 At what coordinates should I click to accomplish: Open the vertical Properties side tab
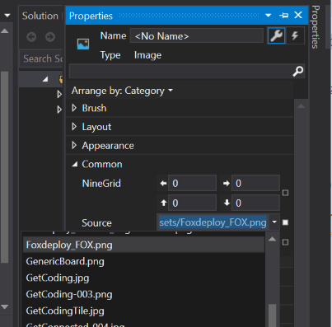point(316,27)
